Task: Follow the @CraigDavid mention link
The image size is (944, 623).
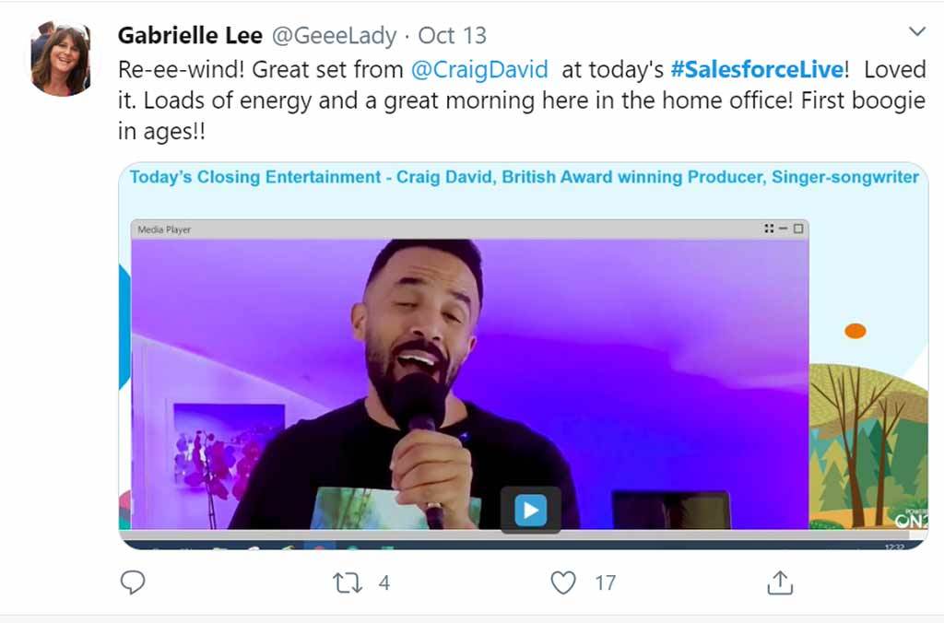Action: (x=479, y=70)
